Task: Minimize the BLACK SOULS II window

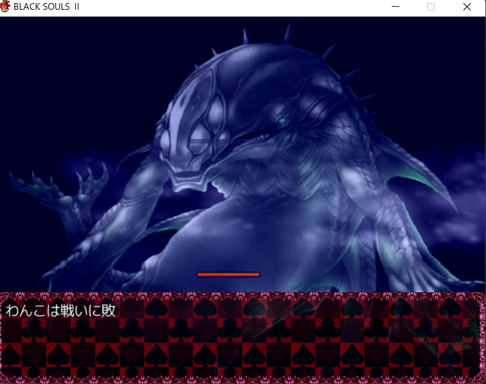Action: click(395, 7)
